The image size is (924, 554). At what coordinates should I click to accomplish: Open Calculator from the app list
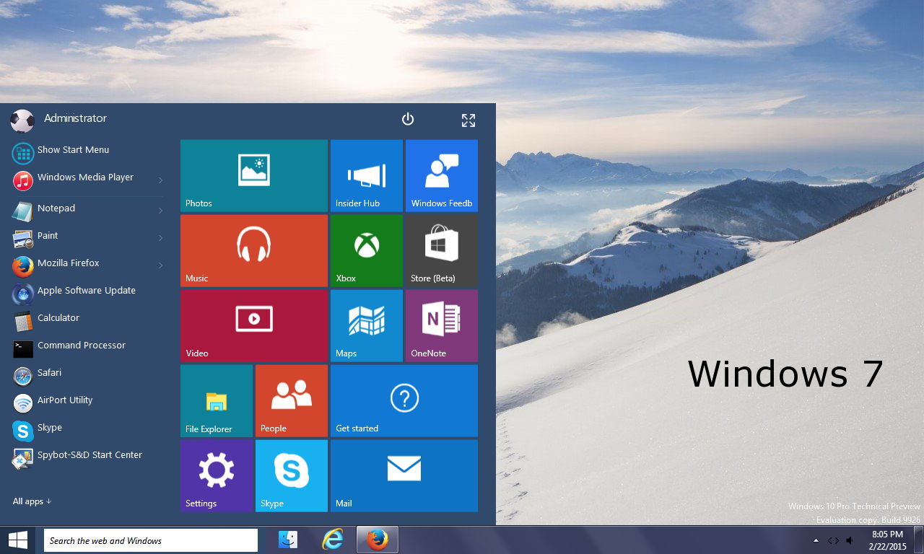[87, 320]
